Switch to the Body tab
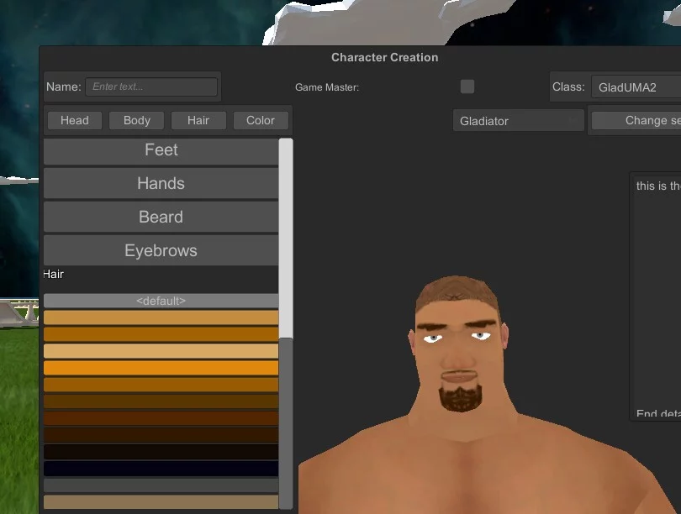Image resolution: width=681 pixels, height=514 pixels. pos(137,120)
